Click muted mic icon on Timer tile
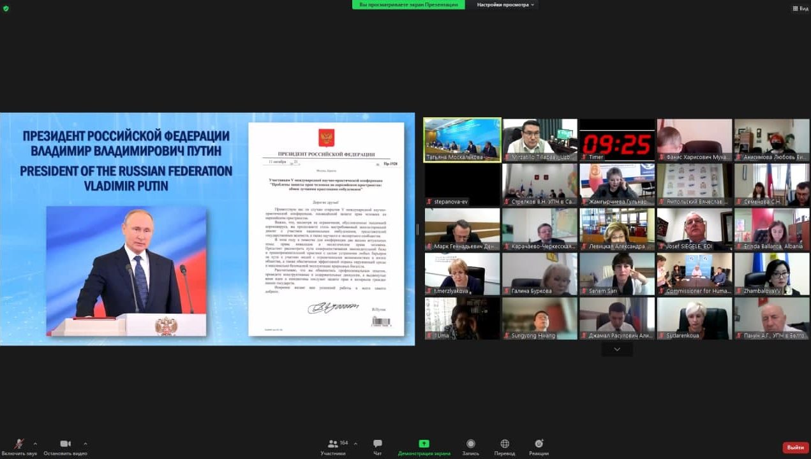This screenshot has width=811, height=459. point(584,157)
